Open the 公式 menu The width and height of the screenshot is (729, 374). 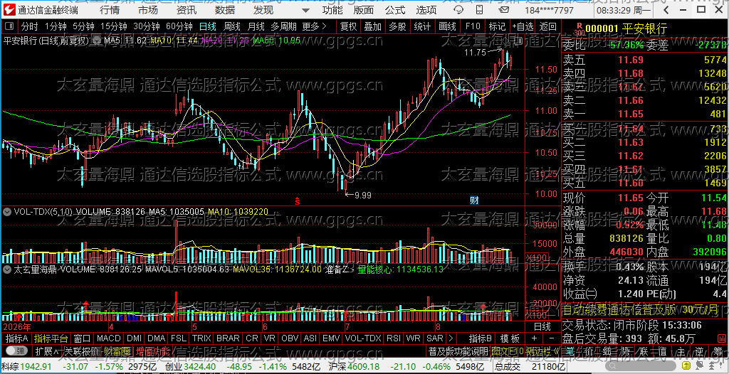click(395, 10)
